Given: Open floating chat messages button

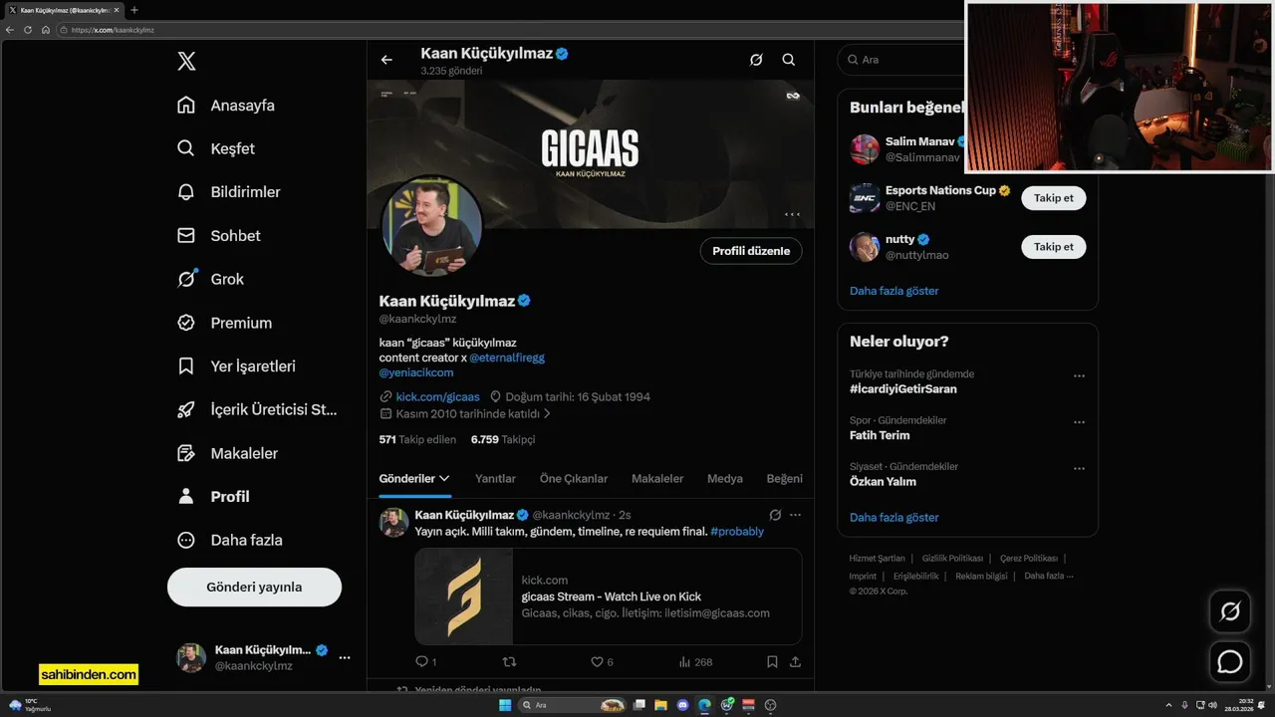Looking at the screenshot, I should pos(1230,661).
